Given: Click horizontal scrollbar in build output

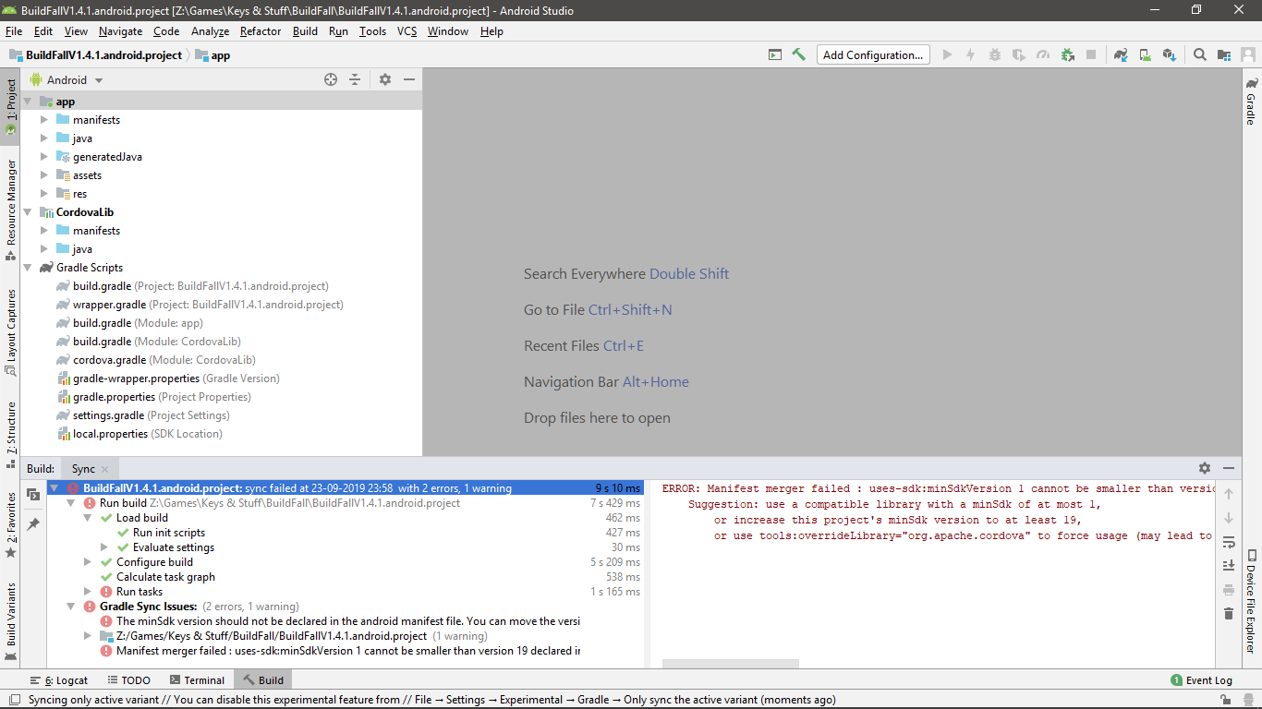Looking at the screenshot, I should (730, 663).
